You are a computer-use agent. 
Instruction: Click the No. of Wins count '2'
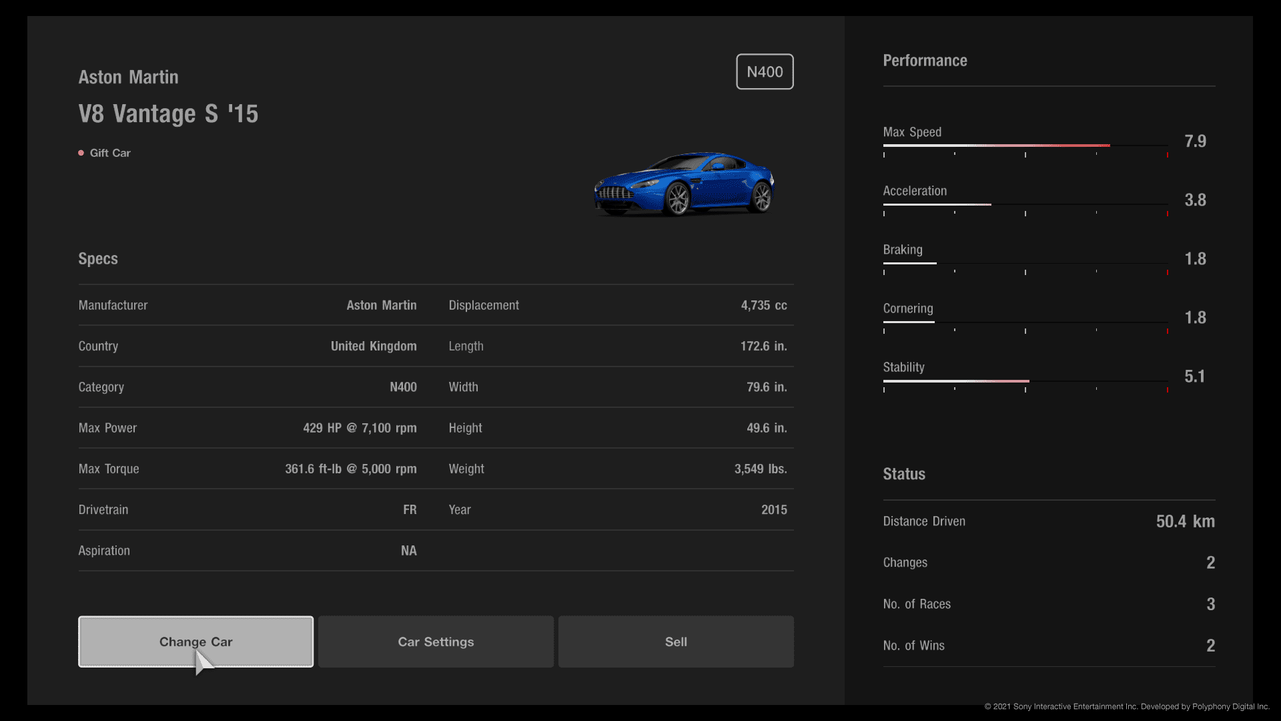click(1210, 646)
